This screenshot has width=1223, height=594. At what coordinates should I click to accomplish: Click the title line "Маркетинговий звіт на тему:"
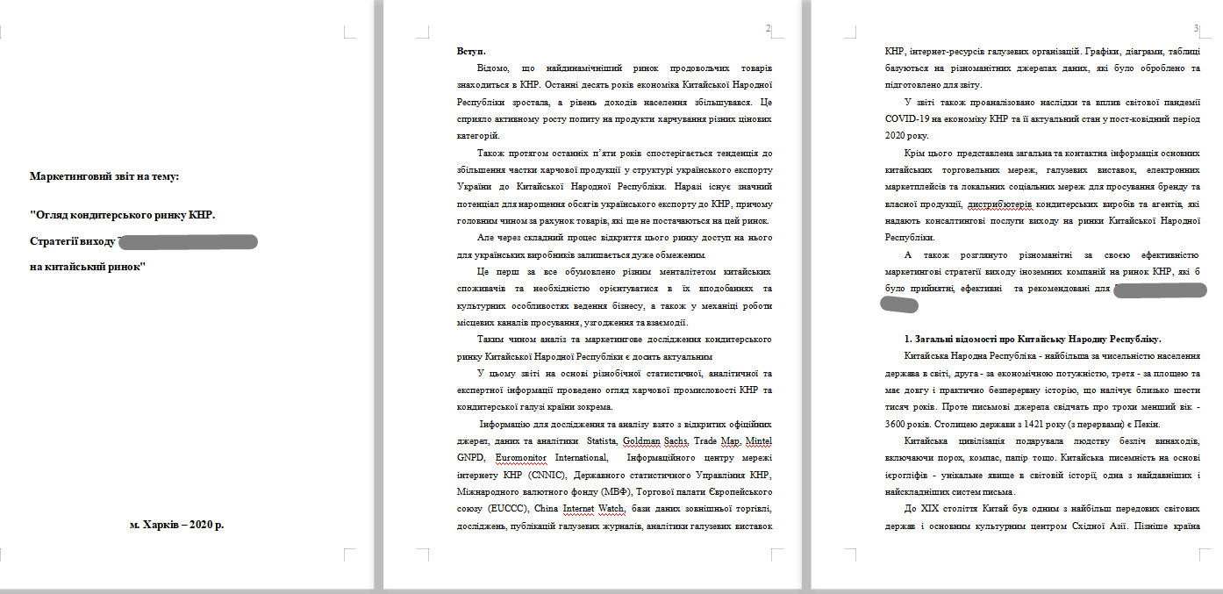tap(104, 176)
